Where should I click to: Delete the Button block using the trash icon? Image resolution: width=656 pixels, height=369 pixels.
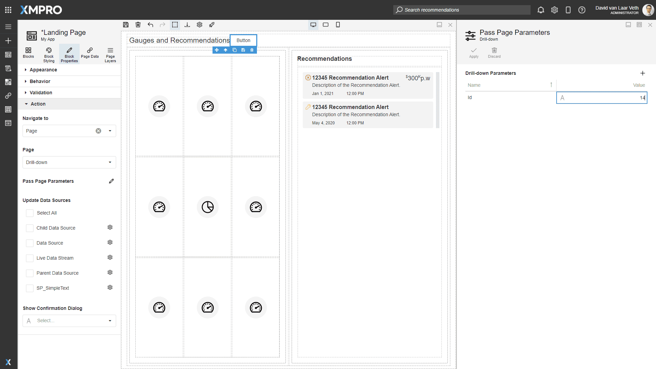[x=252, y=50]
